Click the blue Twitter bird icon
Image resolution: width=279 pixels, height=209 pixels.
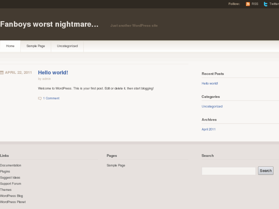pos(266,4)
